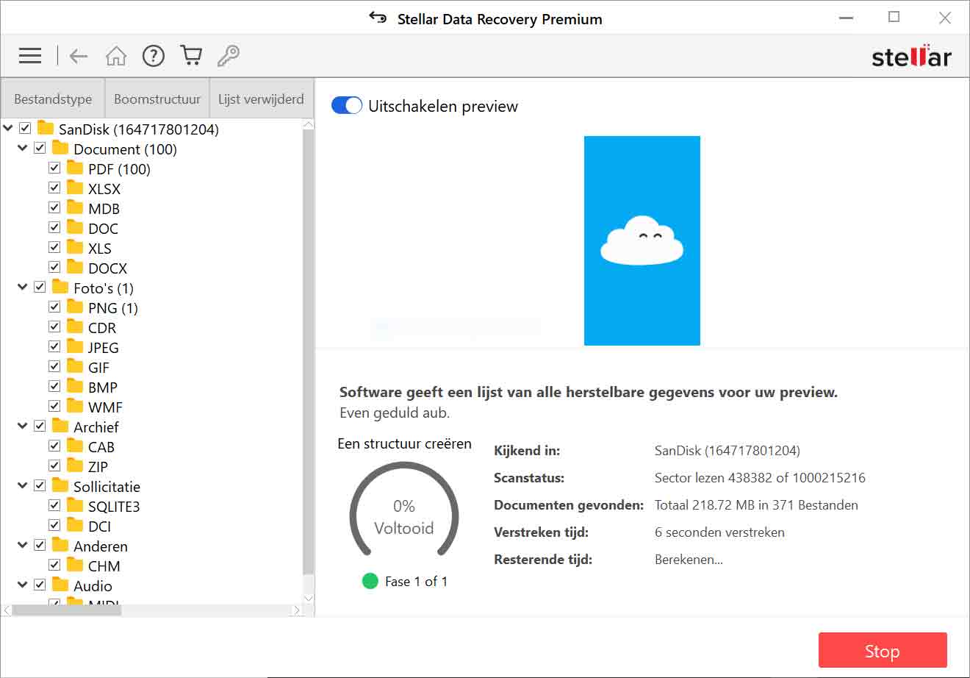Uncheck the SanDisk root checkbox

[25, 128]
